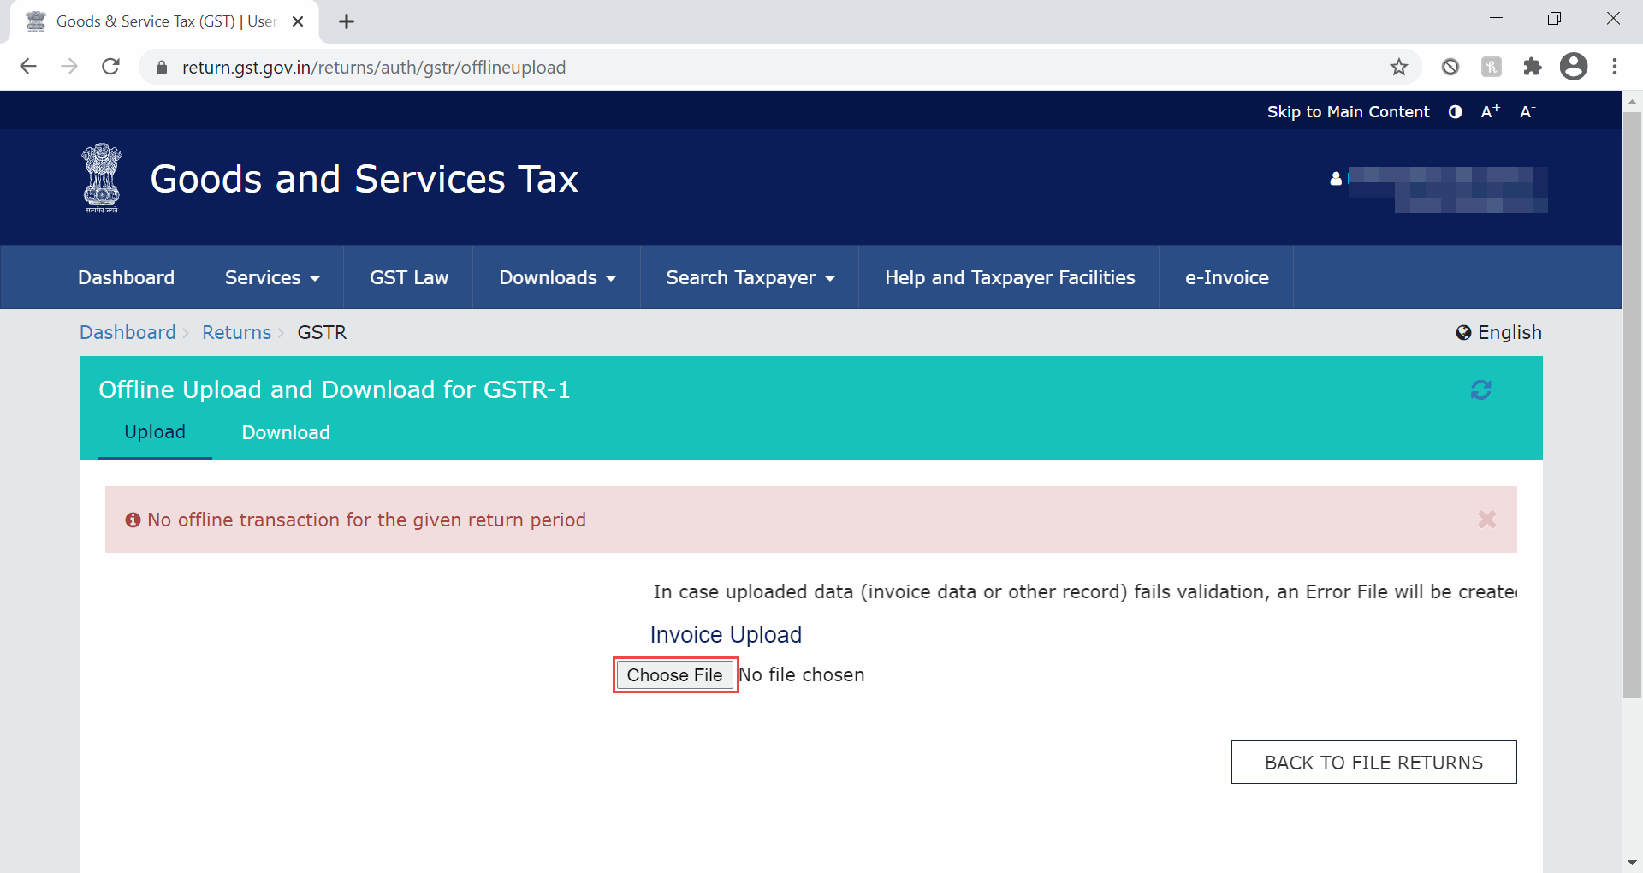Image resolution: width=1643 pixels, height=873 pixels.
Task: Dismiss the no offline transaction error
Action: tap(1487, 520)
